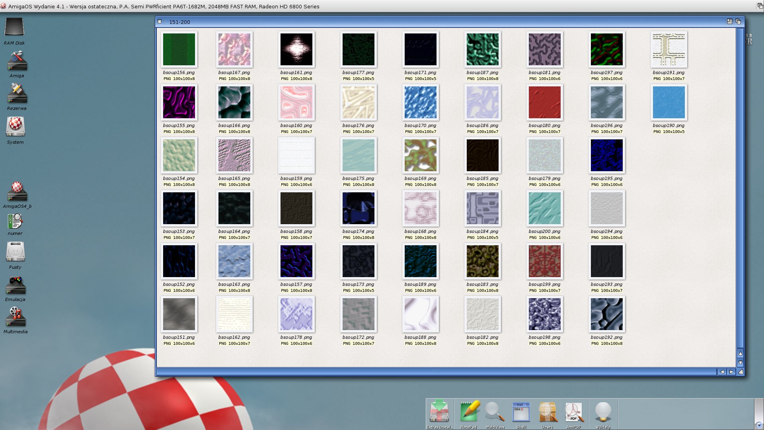Click the 151-200 window zoom gadget
The height and width of the screenshot is (430, 764).
point(730,21)
